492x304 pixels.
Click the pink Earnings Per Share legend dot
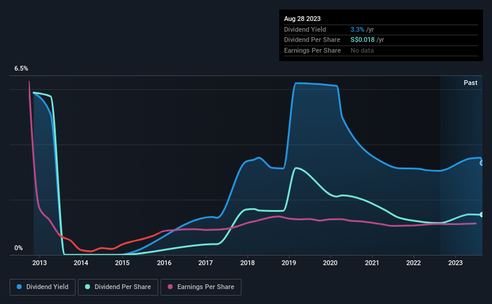point(170,287)
